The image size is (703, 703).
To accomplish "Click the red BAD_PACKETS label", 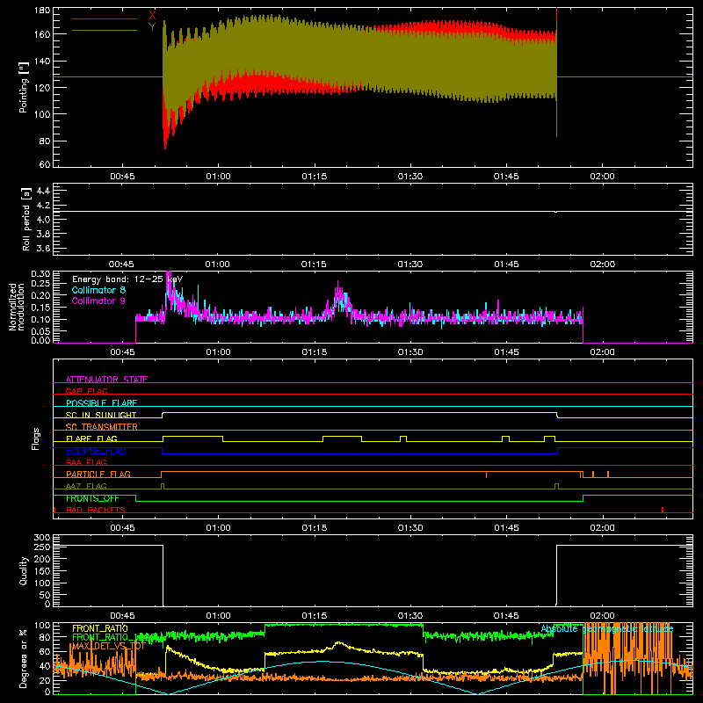I will tap(96, 510).
